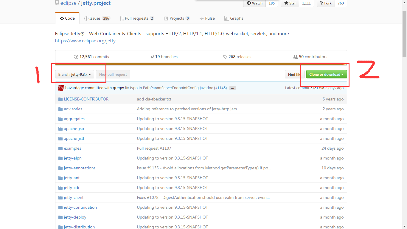Image resolution: width=407 pixels, height=229 pixels.
Task: Open the https://www.eclipse.org/jetty link
Action: pyautogui.click(x=85, y=41)
